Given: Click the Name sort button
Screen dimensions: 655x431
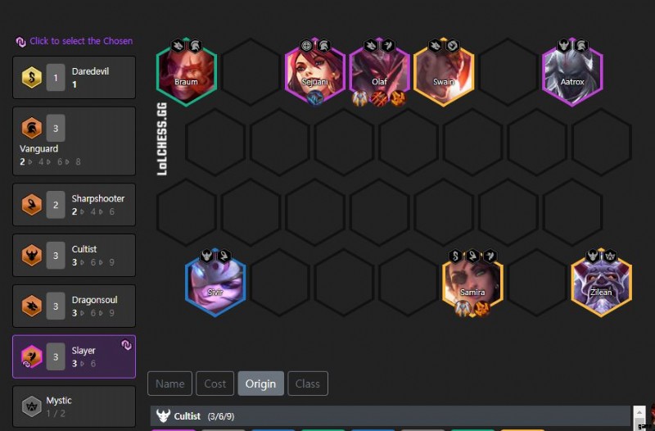Looking at the screenshot, I should tap(170, 383).
